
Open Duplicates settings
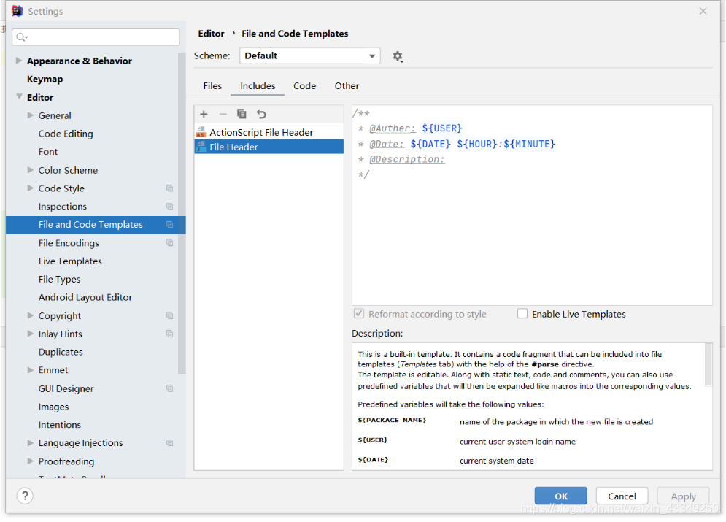(x=61, y=352)
